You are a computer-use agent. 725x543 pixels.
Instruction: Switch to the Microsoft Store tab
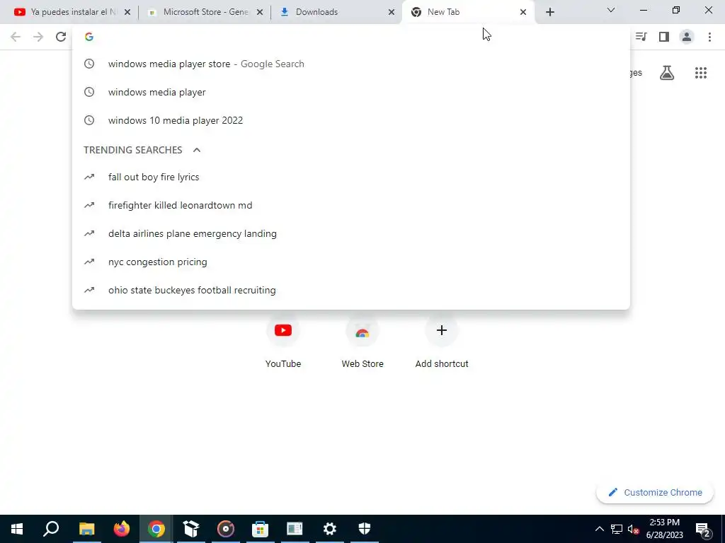tap(203, 12)
